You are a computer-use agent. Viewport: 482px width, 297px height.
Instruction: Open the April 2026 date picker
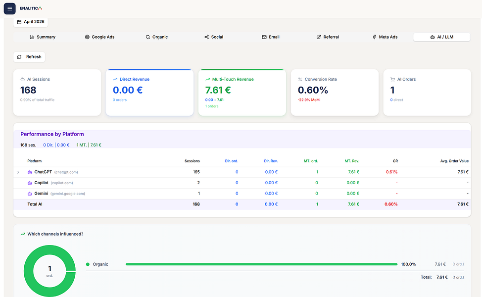point(30,22)
